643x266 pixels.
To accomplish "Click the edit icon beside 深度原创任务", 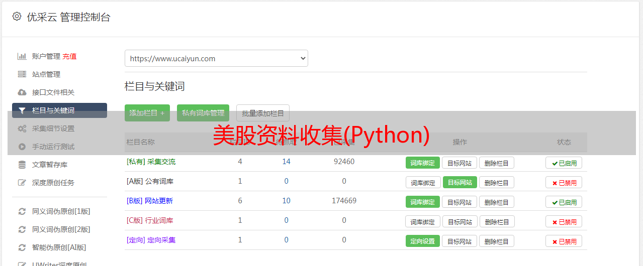I will 22,183.
